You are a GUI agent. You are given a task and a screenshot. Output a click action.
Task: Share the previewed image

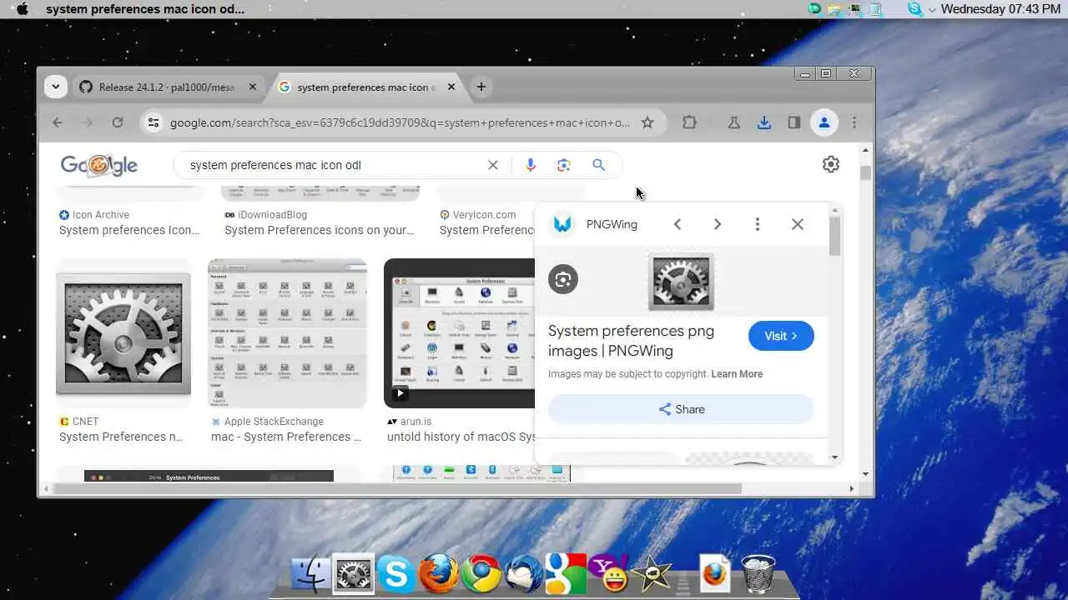tap(681, 409)
